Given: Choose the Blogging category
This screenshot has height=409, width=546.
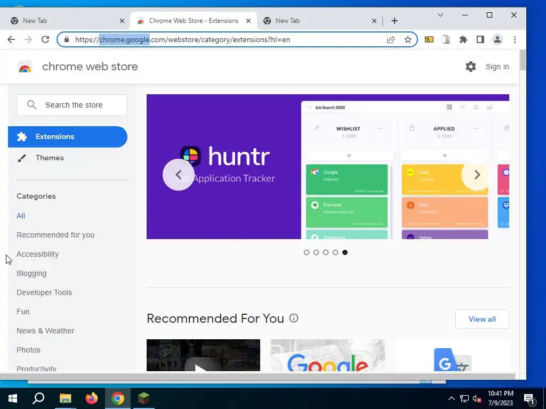Looking at the screenshot, I should click(x=31, y=273).
